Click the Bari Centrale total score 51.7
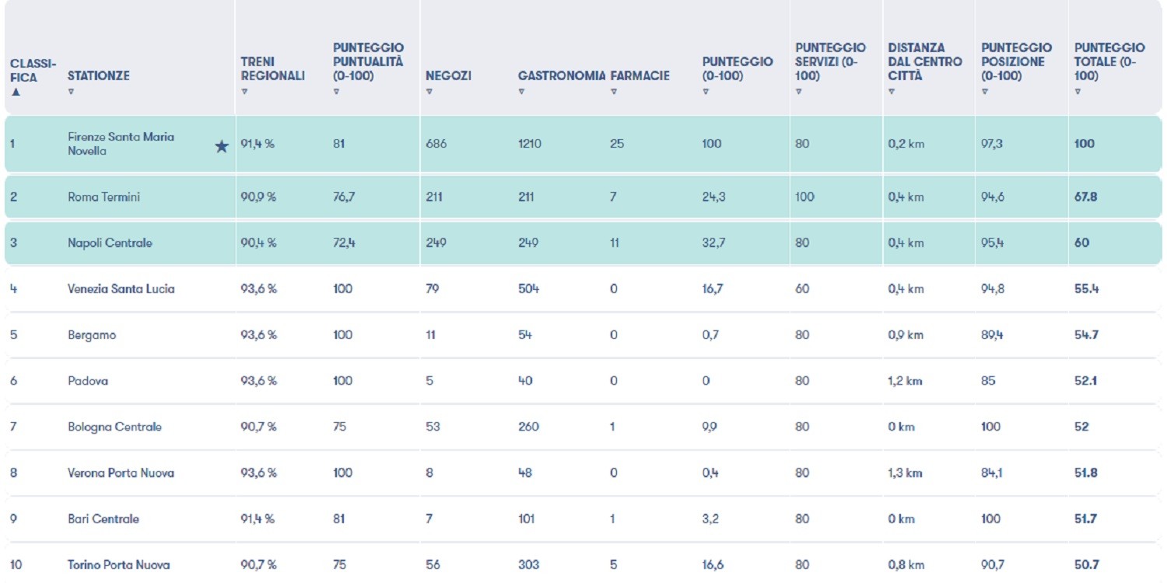 point(1085,519)
